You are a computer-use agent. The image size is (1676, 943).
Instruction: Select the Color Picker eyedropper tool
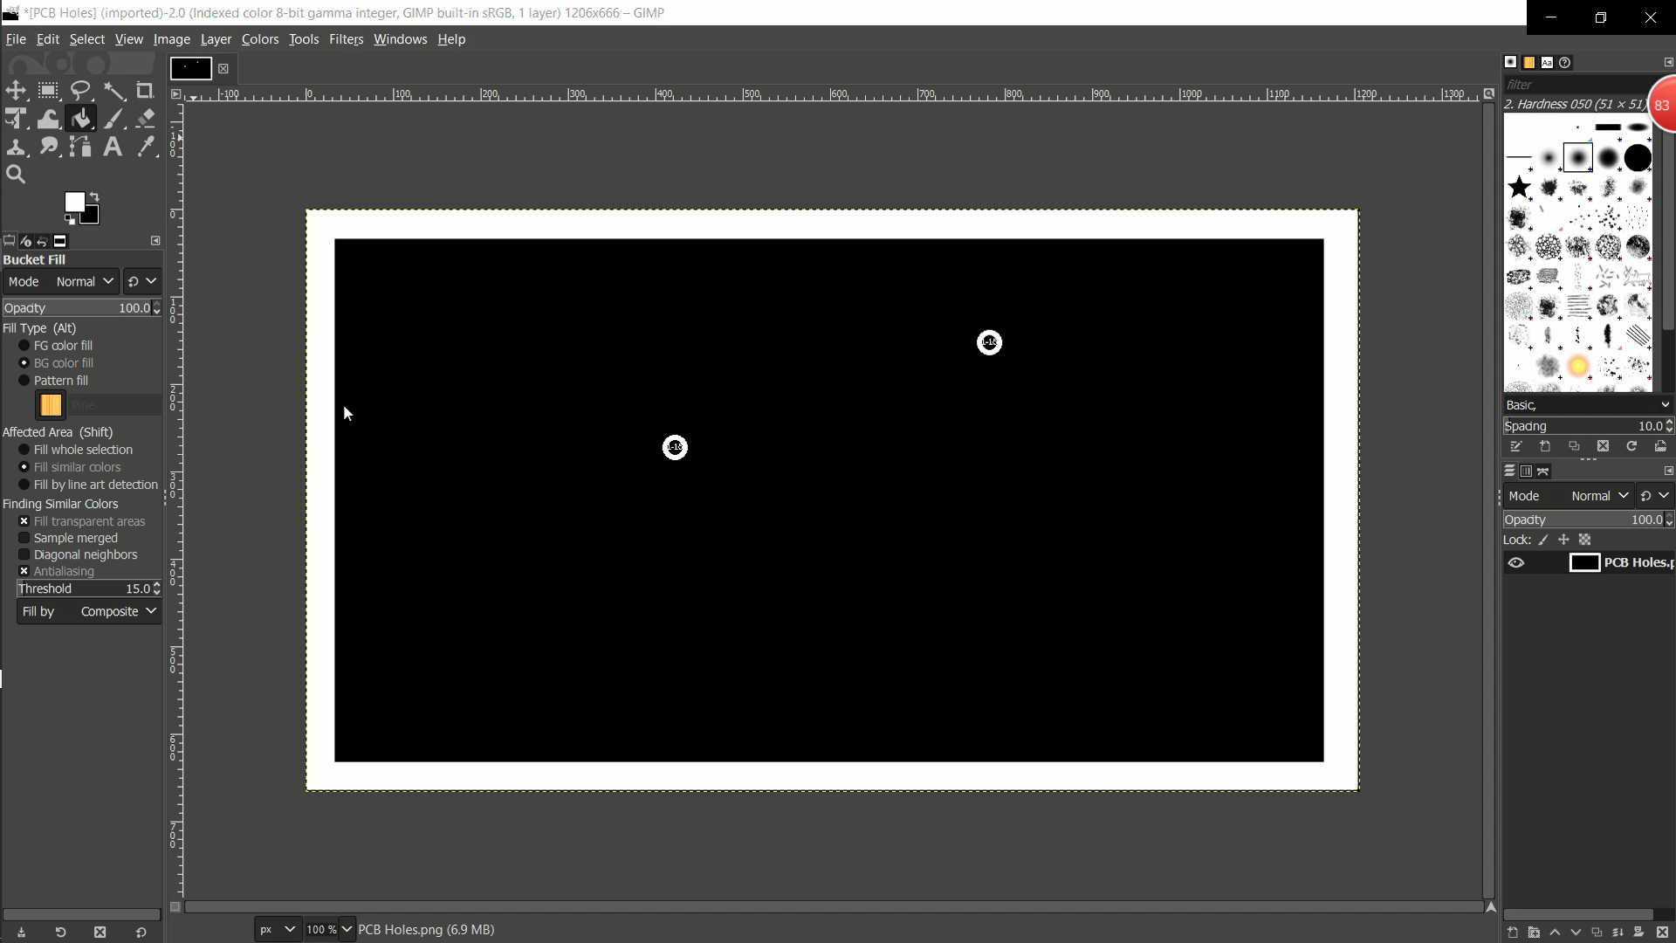[x=146, y=147]
